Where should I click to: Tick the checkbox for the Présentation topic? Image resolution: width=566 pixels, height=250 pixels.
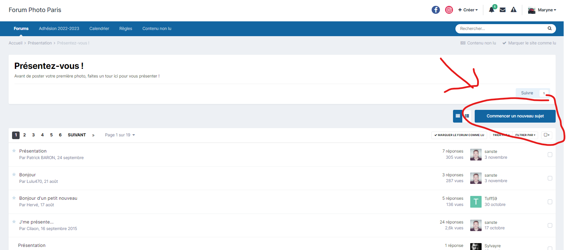[x=550, y=155]
